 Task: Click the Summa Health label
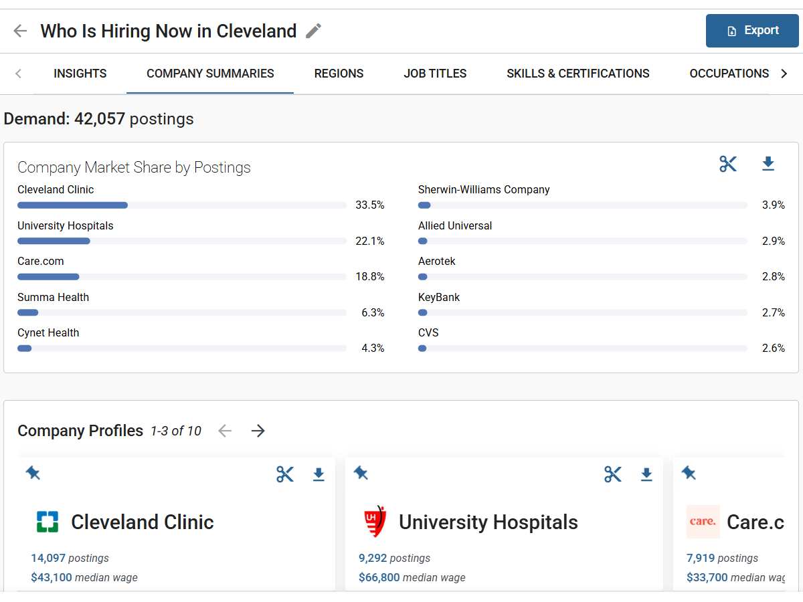53,298
